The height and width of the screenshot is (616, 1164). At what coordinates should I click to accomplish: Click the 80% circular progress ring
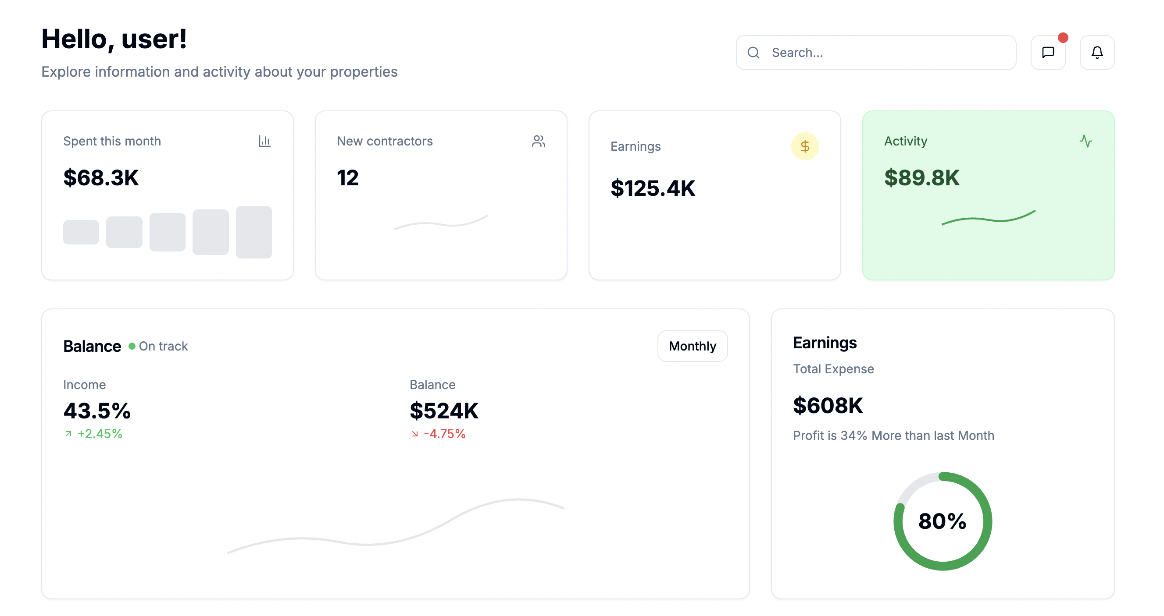pyautogui.click(x=942, y=521)
